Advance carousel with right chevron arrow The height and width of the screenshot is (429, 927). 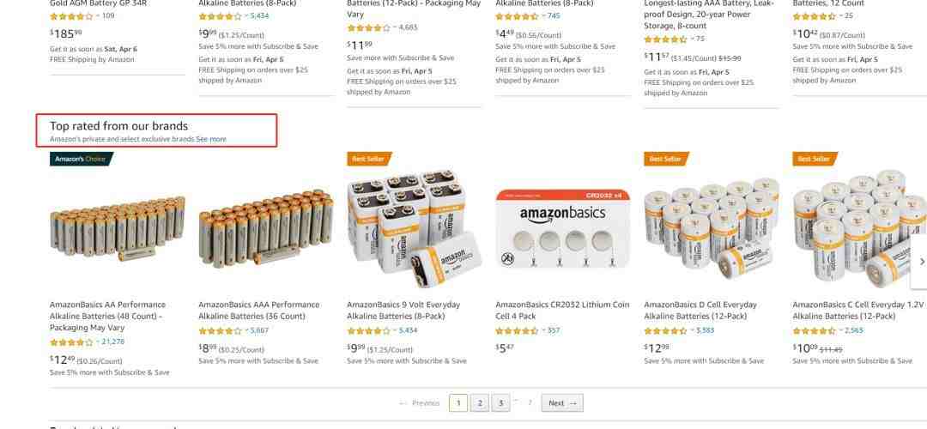[x=921, y=261]
